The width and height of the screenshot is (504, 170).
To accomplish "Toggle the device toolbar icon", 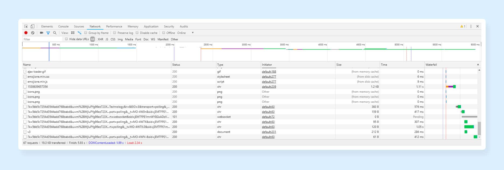I will click(32, 26).
